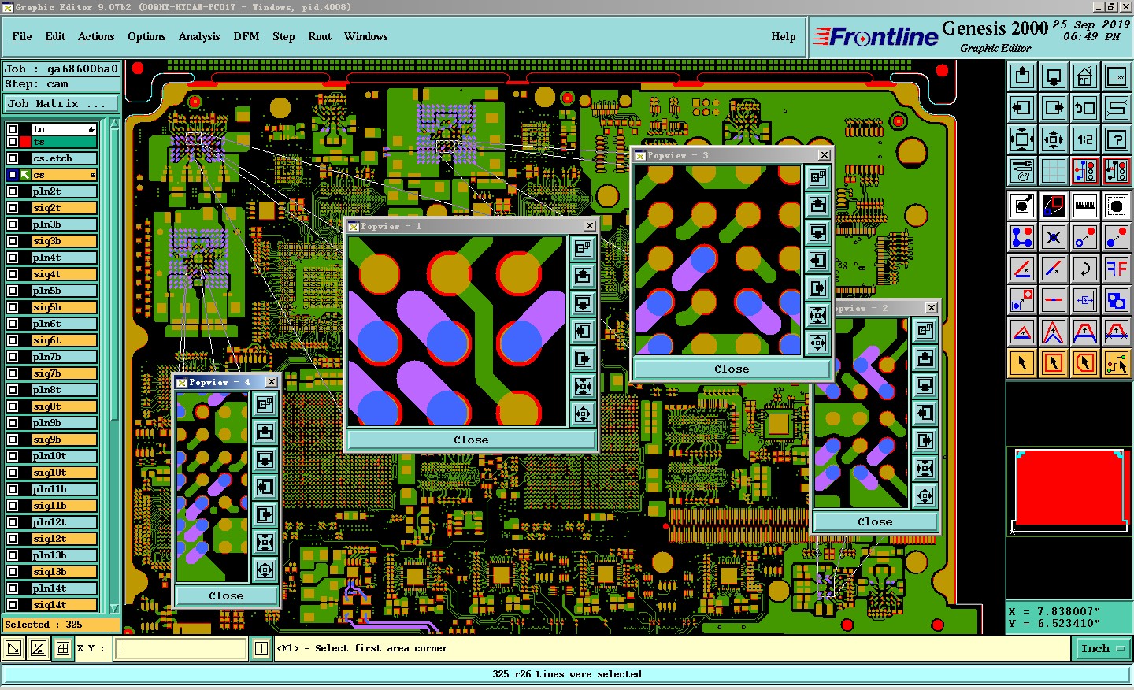The image size is (1134, 690).
Task: Toggle checkbox of layer pln2t
Action: (x=13, y=191)
